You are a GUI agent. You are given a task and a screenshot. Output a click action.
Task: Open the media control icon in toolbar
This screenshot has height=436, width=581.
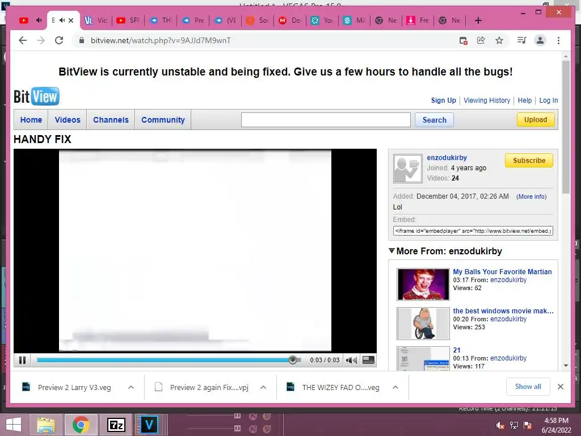[x=522, y=40]
